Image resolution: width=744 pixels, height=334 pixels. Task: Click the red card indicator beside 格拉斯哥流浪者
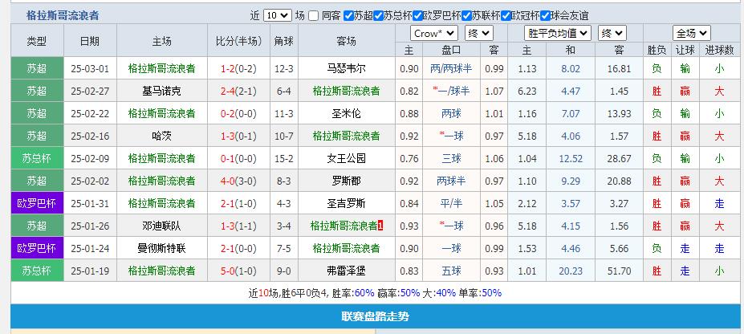[x=380, y=226]
